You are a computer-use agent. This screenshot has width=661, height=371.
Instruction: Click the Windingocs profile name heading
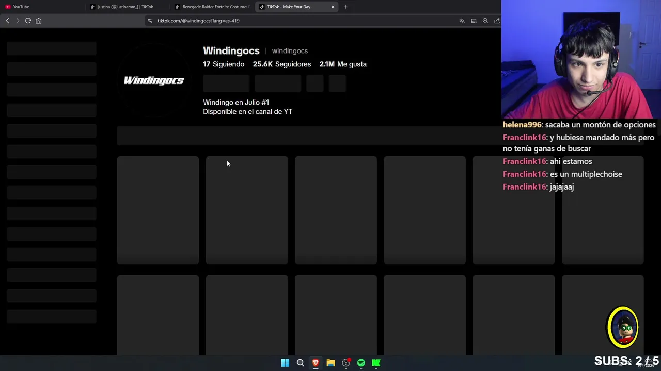[231, 50]
